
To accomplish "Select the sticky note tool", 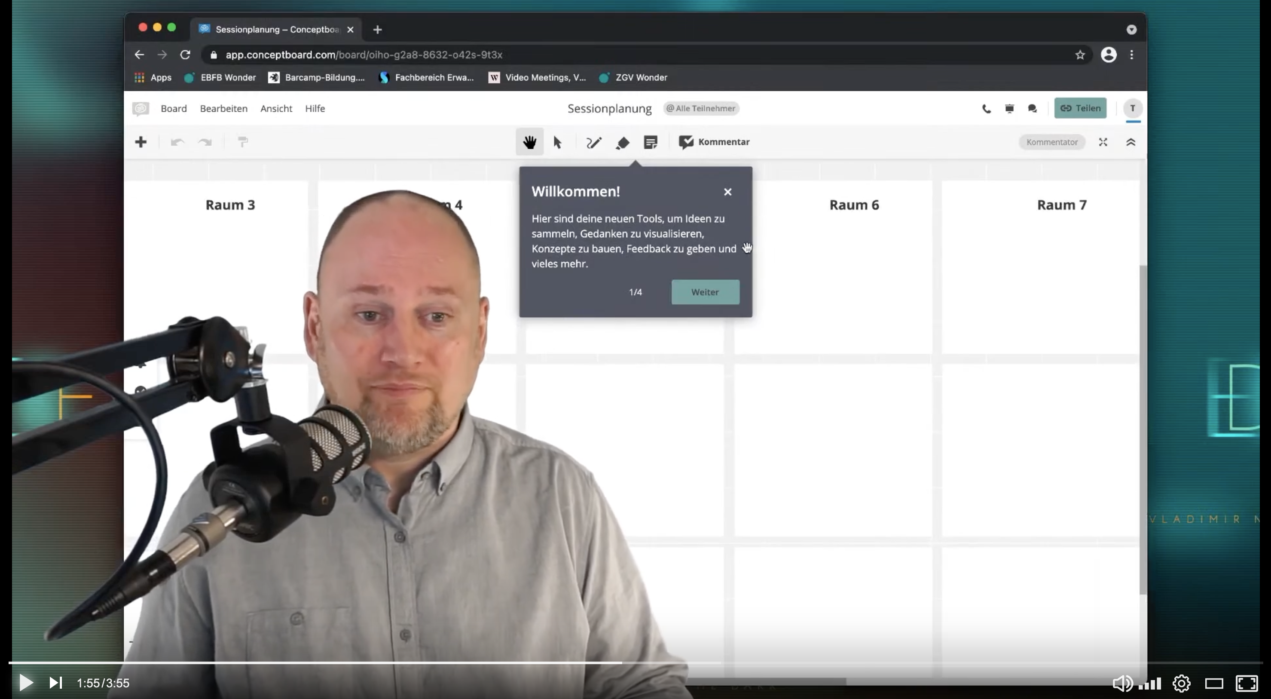I will [650, 142].
